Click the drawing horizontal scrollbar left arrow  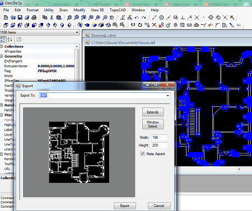click(239, 169)
